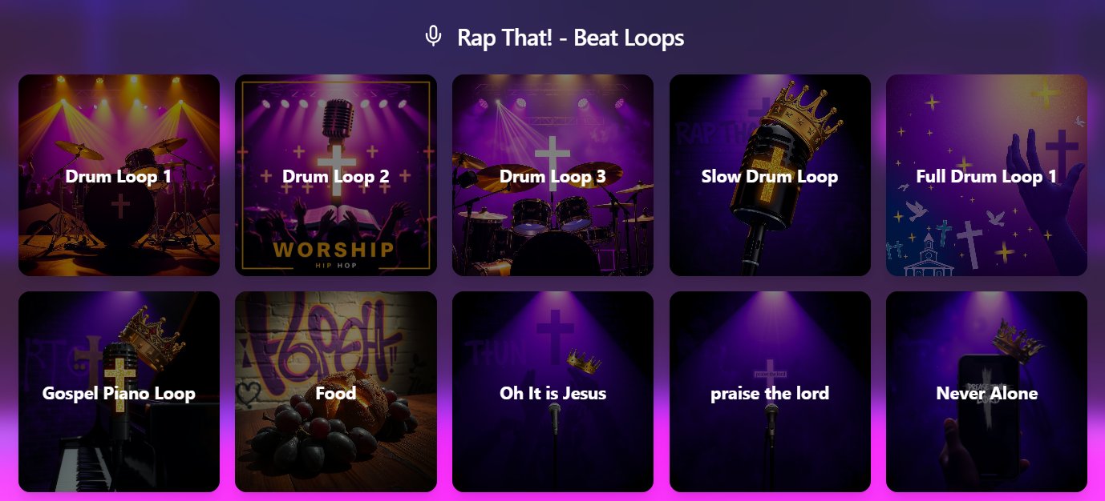Image resolution: width=1105 pixels, height=501 pixels.
Task: Open the Gospel Piano Loop beat
Action: pyautogui.click(x=119, y=391)
